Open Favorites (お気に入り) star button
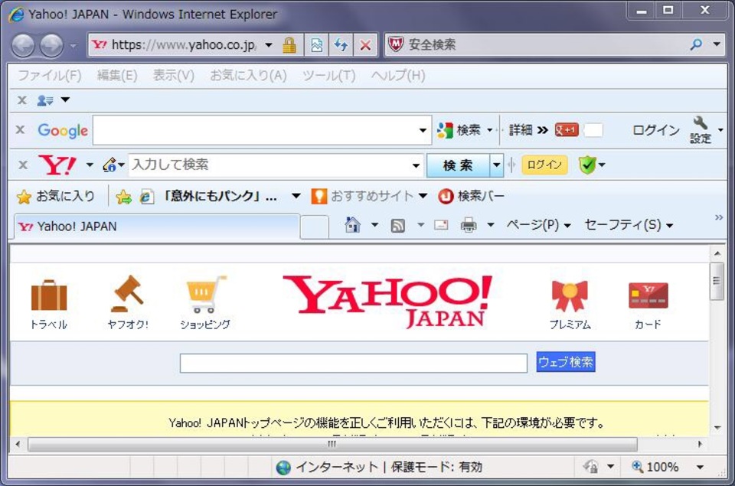Image resolution: width=735 pixels, height=486 pixels. (56, 196)
